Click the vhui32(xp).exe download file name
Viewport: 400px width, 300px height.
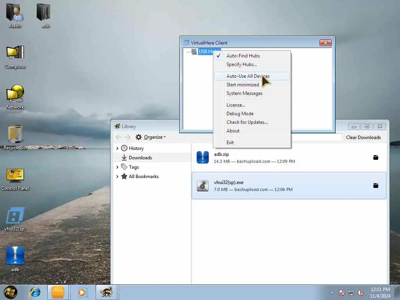[229, 182]
